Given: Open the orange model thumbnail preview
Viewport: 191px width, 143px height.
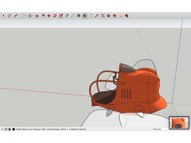Looking at the screenshot, I should click(x=179, y=123).
